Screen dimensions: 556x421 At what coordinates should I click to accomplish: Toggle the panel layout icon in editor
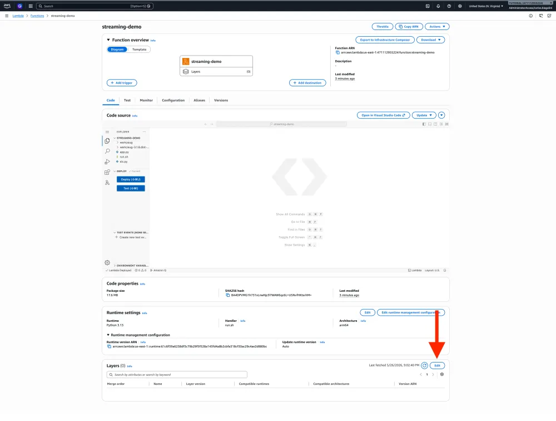pos(430,124)
